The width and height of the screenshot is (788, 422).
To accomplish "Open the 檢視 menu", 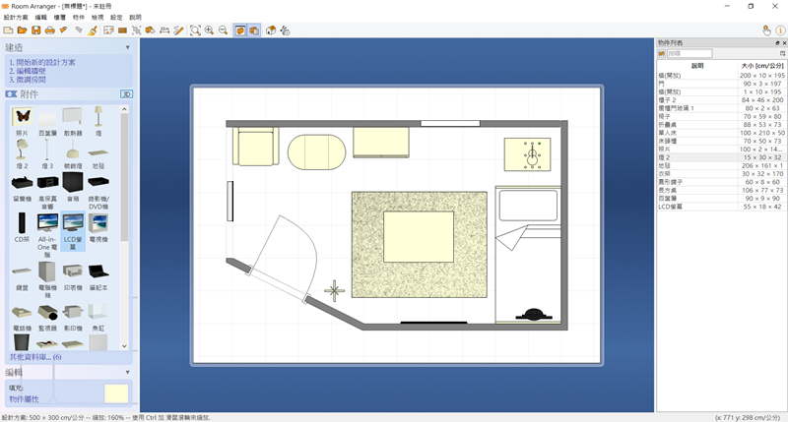I will (x=98, y=17).
